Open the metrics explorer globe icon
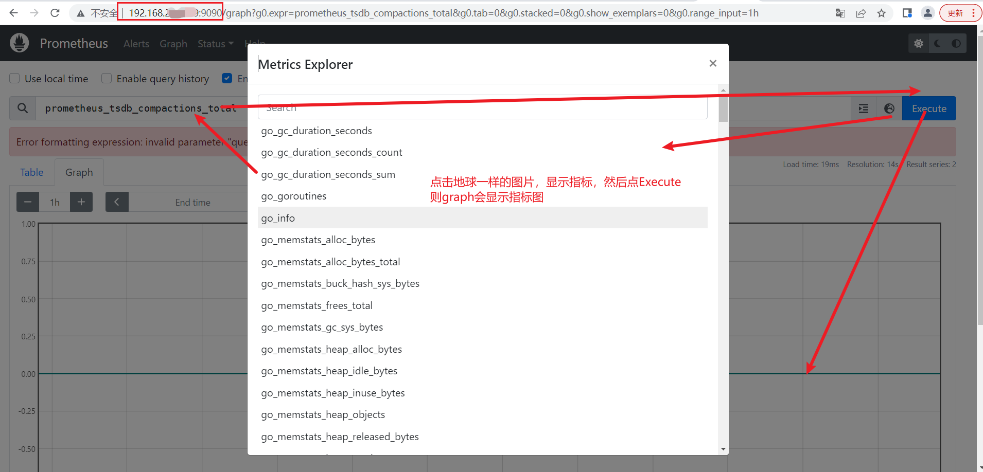The width and height of the screenshot is (983, 472). pos(889,108)
